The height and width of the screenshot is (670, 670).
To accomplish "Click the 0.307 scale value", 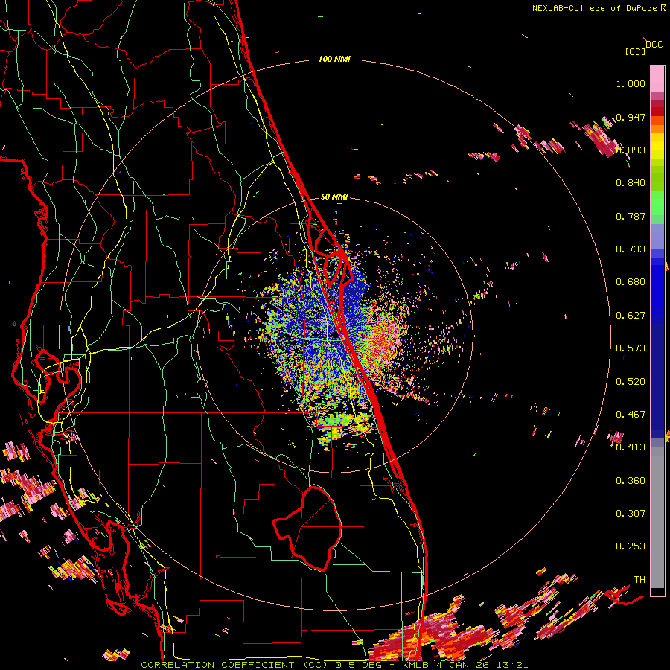I will [631, 513].
